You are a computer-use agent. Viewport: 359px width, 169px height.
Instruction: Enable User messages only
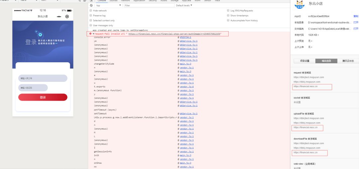pyautogui.click(x=91, y=25)
